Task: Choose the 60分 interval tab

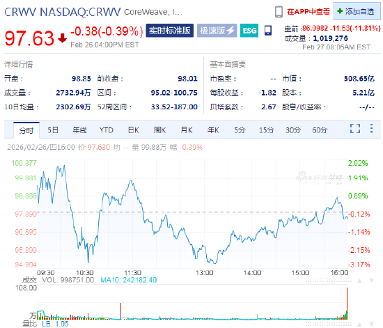Action: (320, 130)
